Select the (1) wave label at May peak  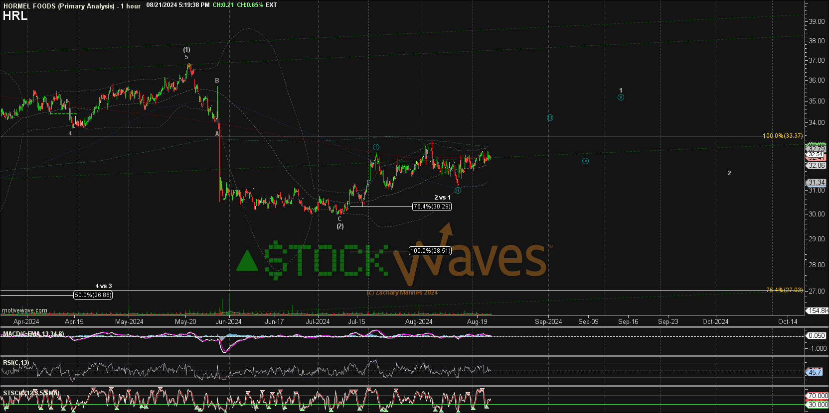click(186, 49)
